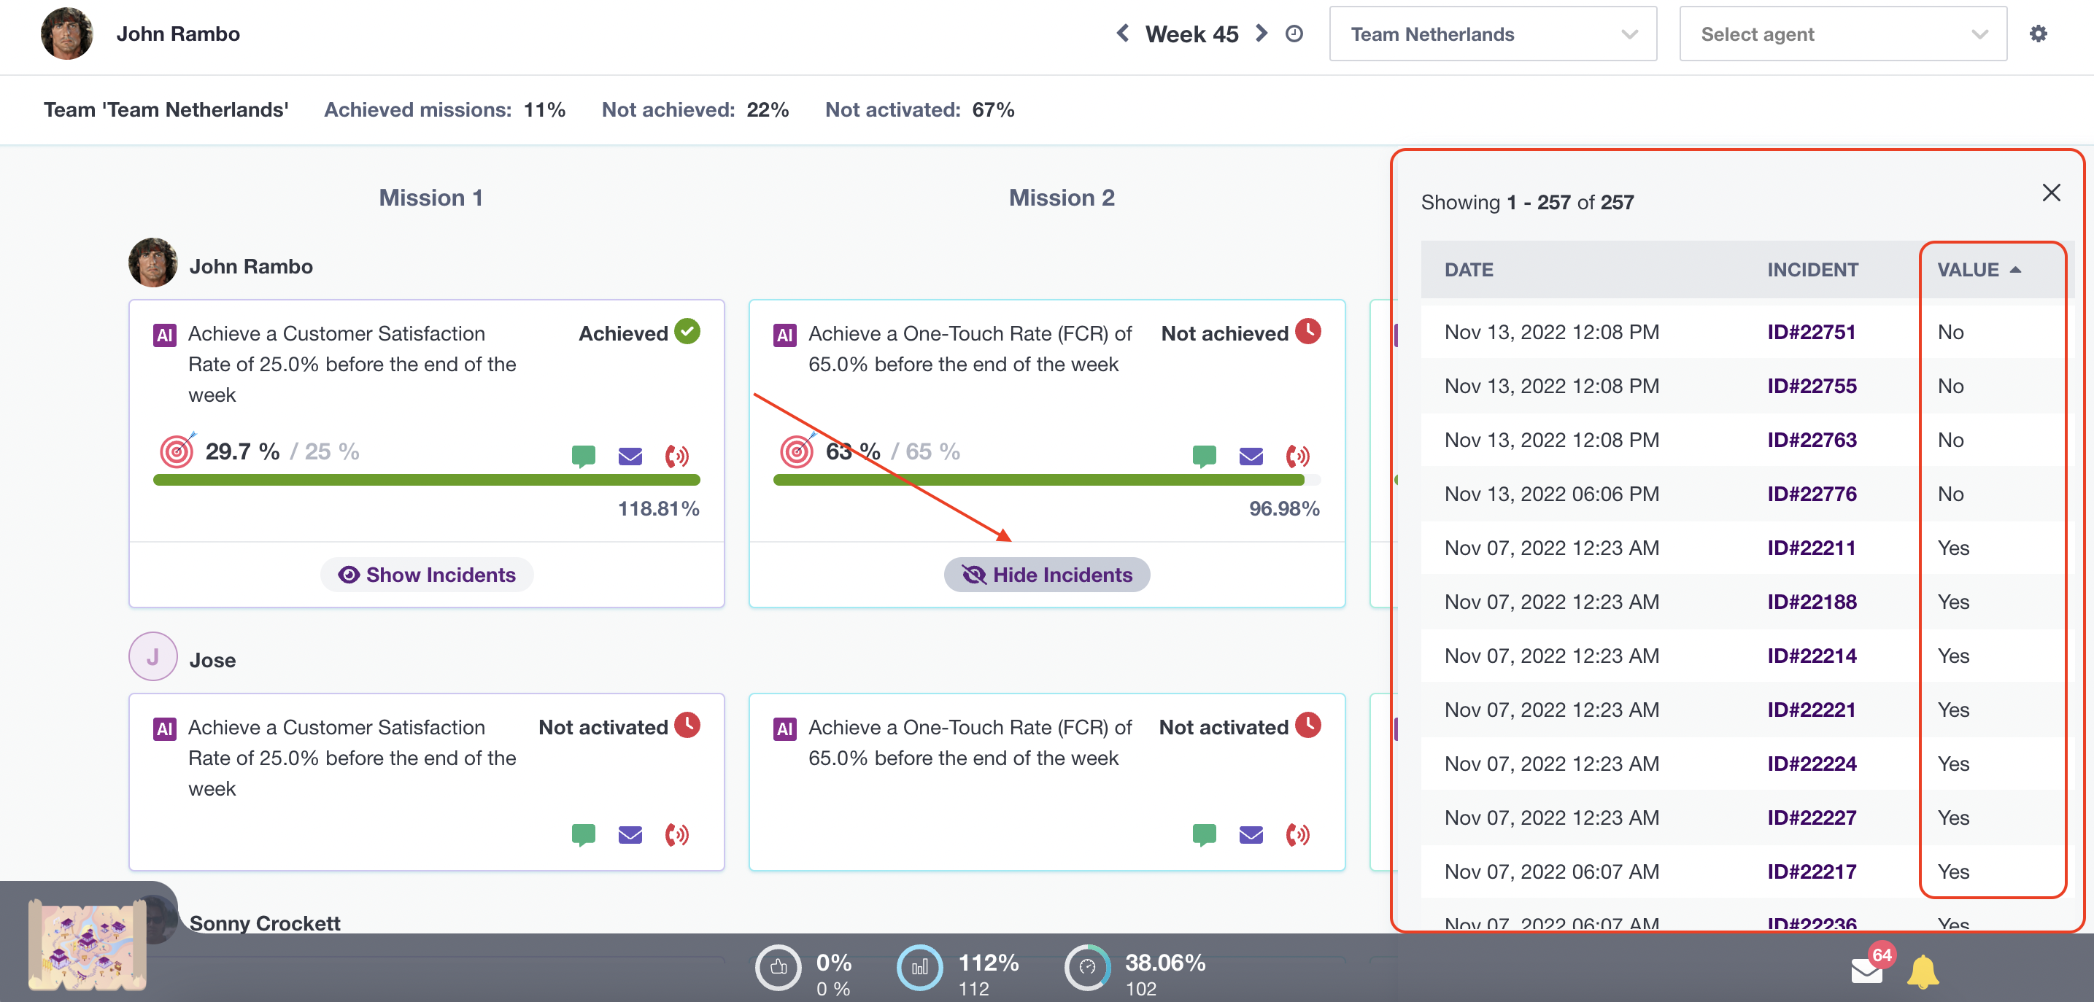Image resolution: width=2094 pixels, height=1002 pixels.
Task: Show incidents for Customer Satisfaction mission
Action: [x=427, y=575]
